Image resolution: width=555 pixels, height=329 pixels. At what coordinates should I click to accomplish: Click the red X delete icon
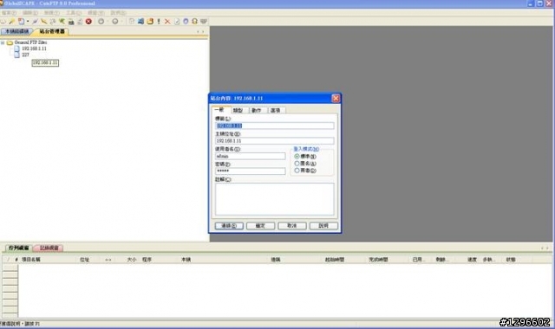tap(167, 22)
